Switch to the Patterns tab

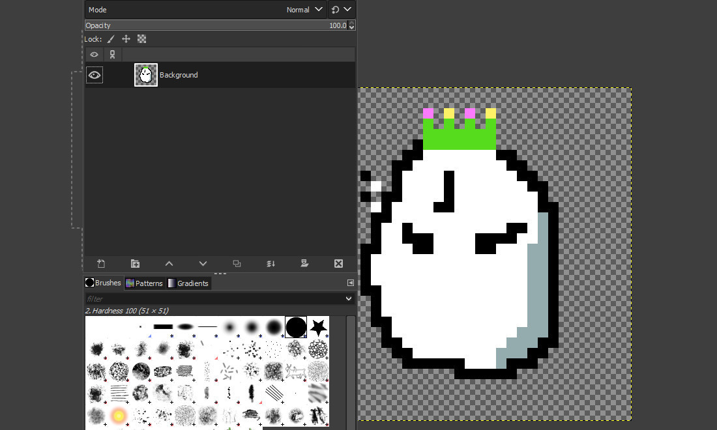pos(145,283)
